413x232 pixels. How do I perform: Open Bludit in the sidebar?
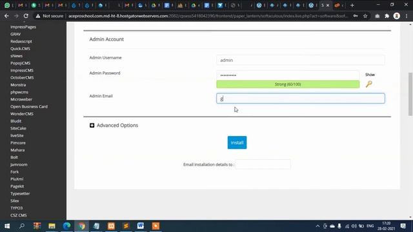(x=15, y=121)
